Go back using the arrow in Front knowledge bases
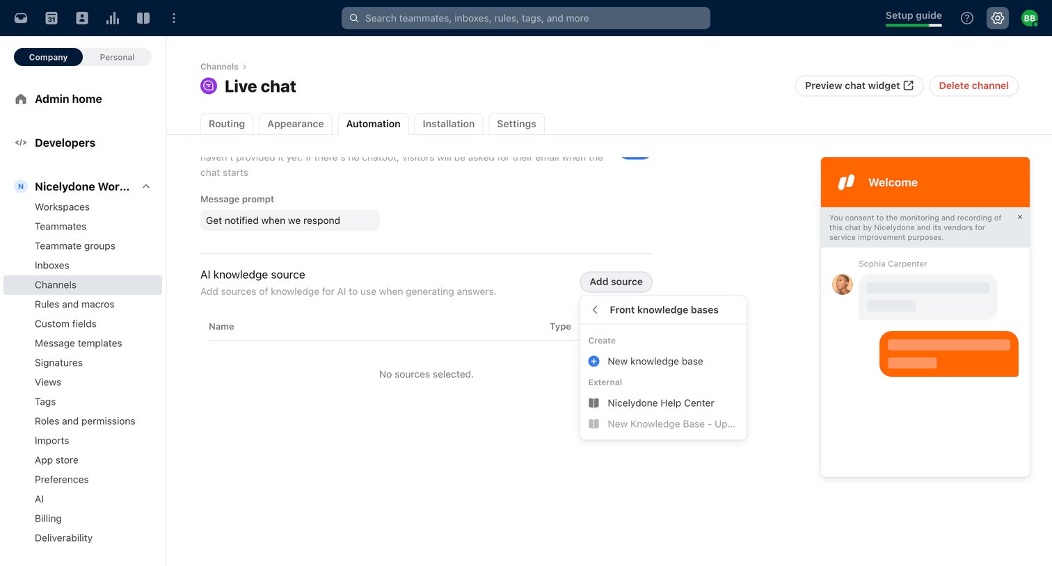Screen dimensions: 1052x566 (595, 310)
